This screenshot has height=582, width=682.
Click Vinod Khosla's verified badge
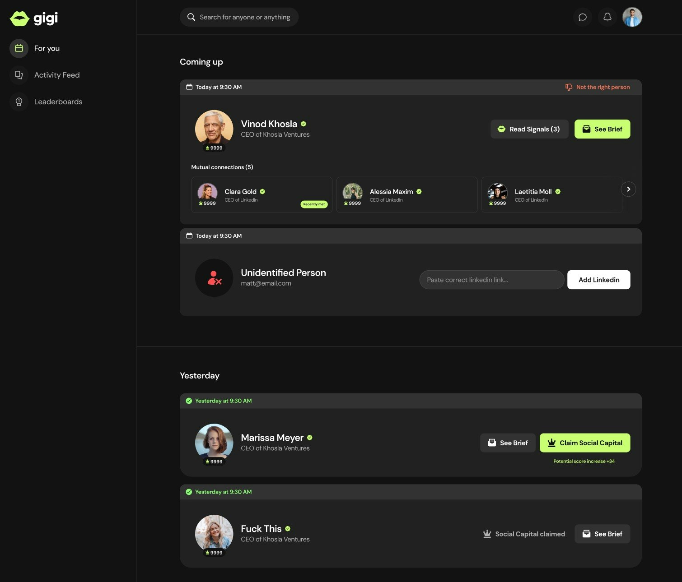tap(304, 124)
